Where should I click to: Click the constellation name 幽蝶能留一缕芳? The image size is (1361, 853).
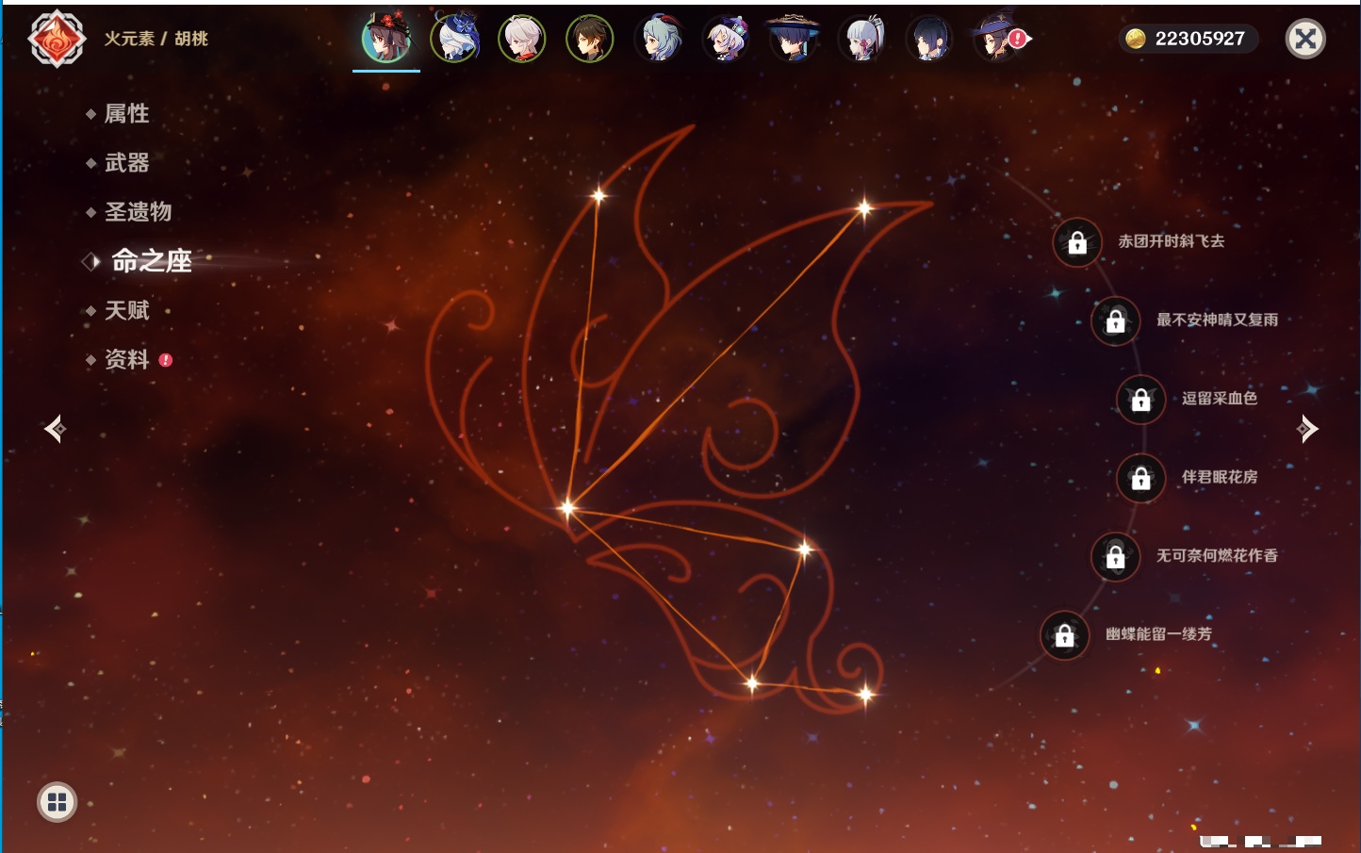(x=1159, y=633)
